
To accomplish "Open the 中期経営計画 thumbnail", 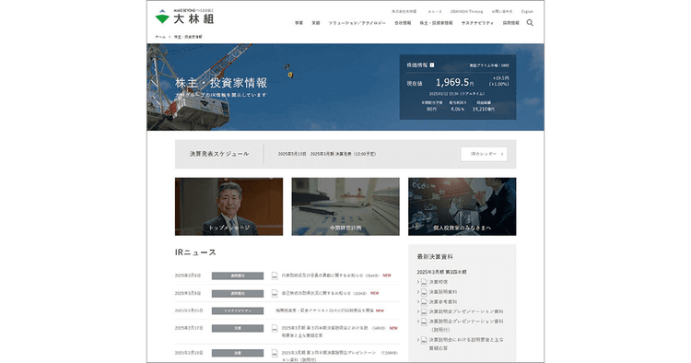I will coord(345,206).
